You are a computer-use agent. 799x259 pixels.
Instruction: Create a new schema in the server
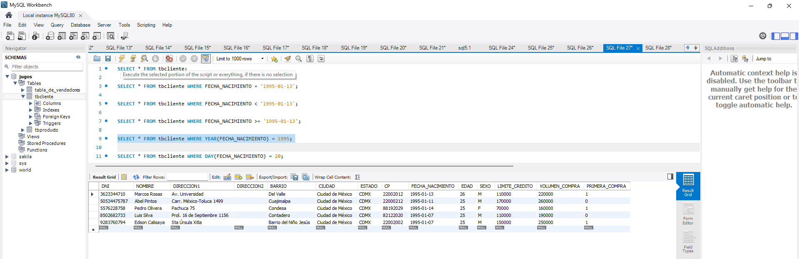[50, 36]
